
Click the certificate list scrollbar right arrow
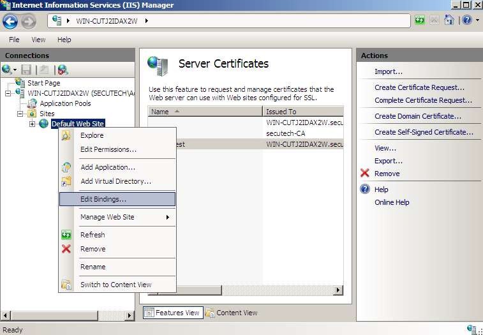(339, 290)
